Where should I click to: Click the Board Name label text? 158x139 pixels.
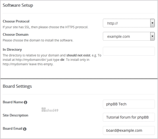[x=13, y=102]
